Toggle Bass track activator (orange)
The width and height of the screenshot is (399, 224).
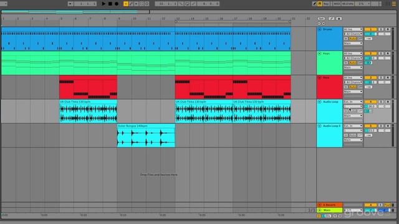[x=370, y=77]
